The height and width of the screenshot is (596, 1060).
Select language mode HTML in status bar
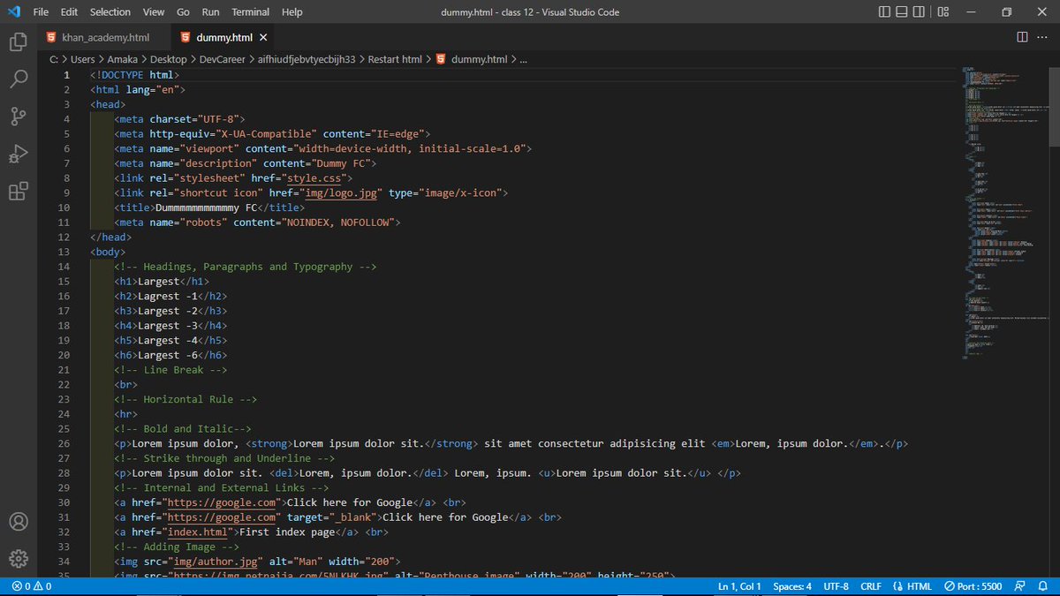point(920,586)
